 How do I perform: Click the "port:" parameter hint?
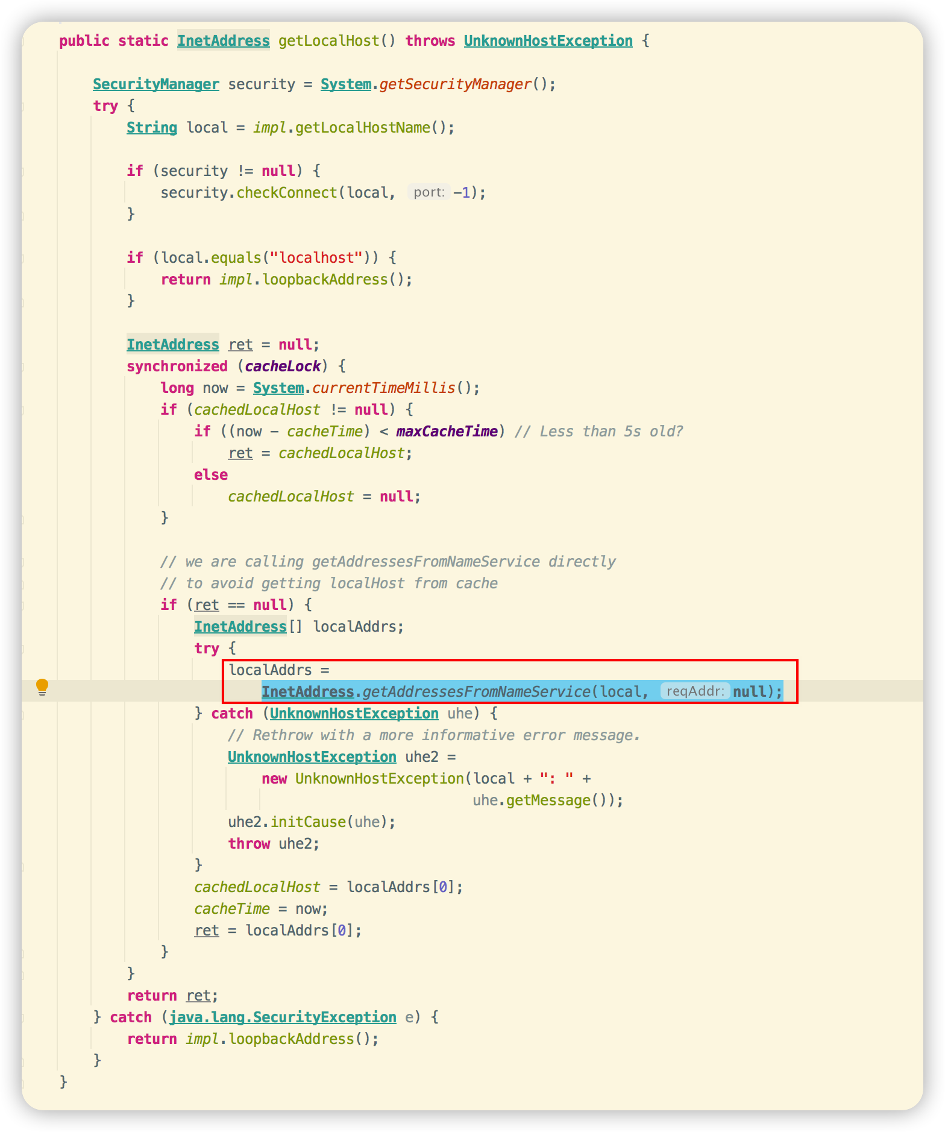[429, 193]
